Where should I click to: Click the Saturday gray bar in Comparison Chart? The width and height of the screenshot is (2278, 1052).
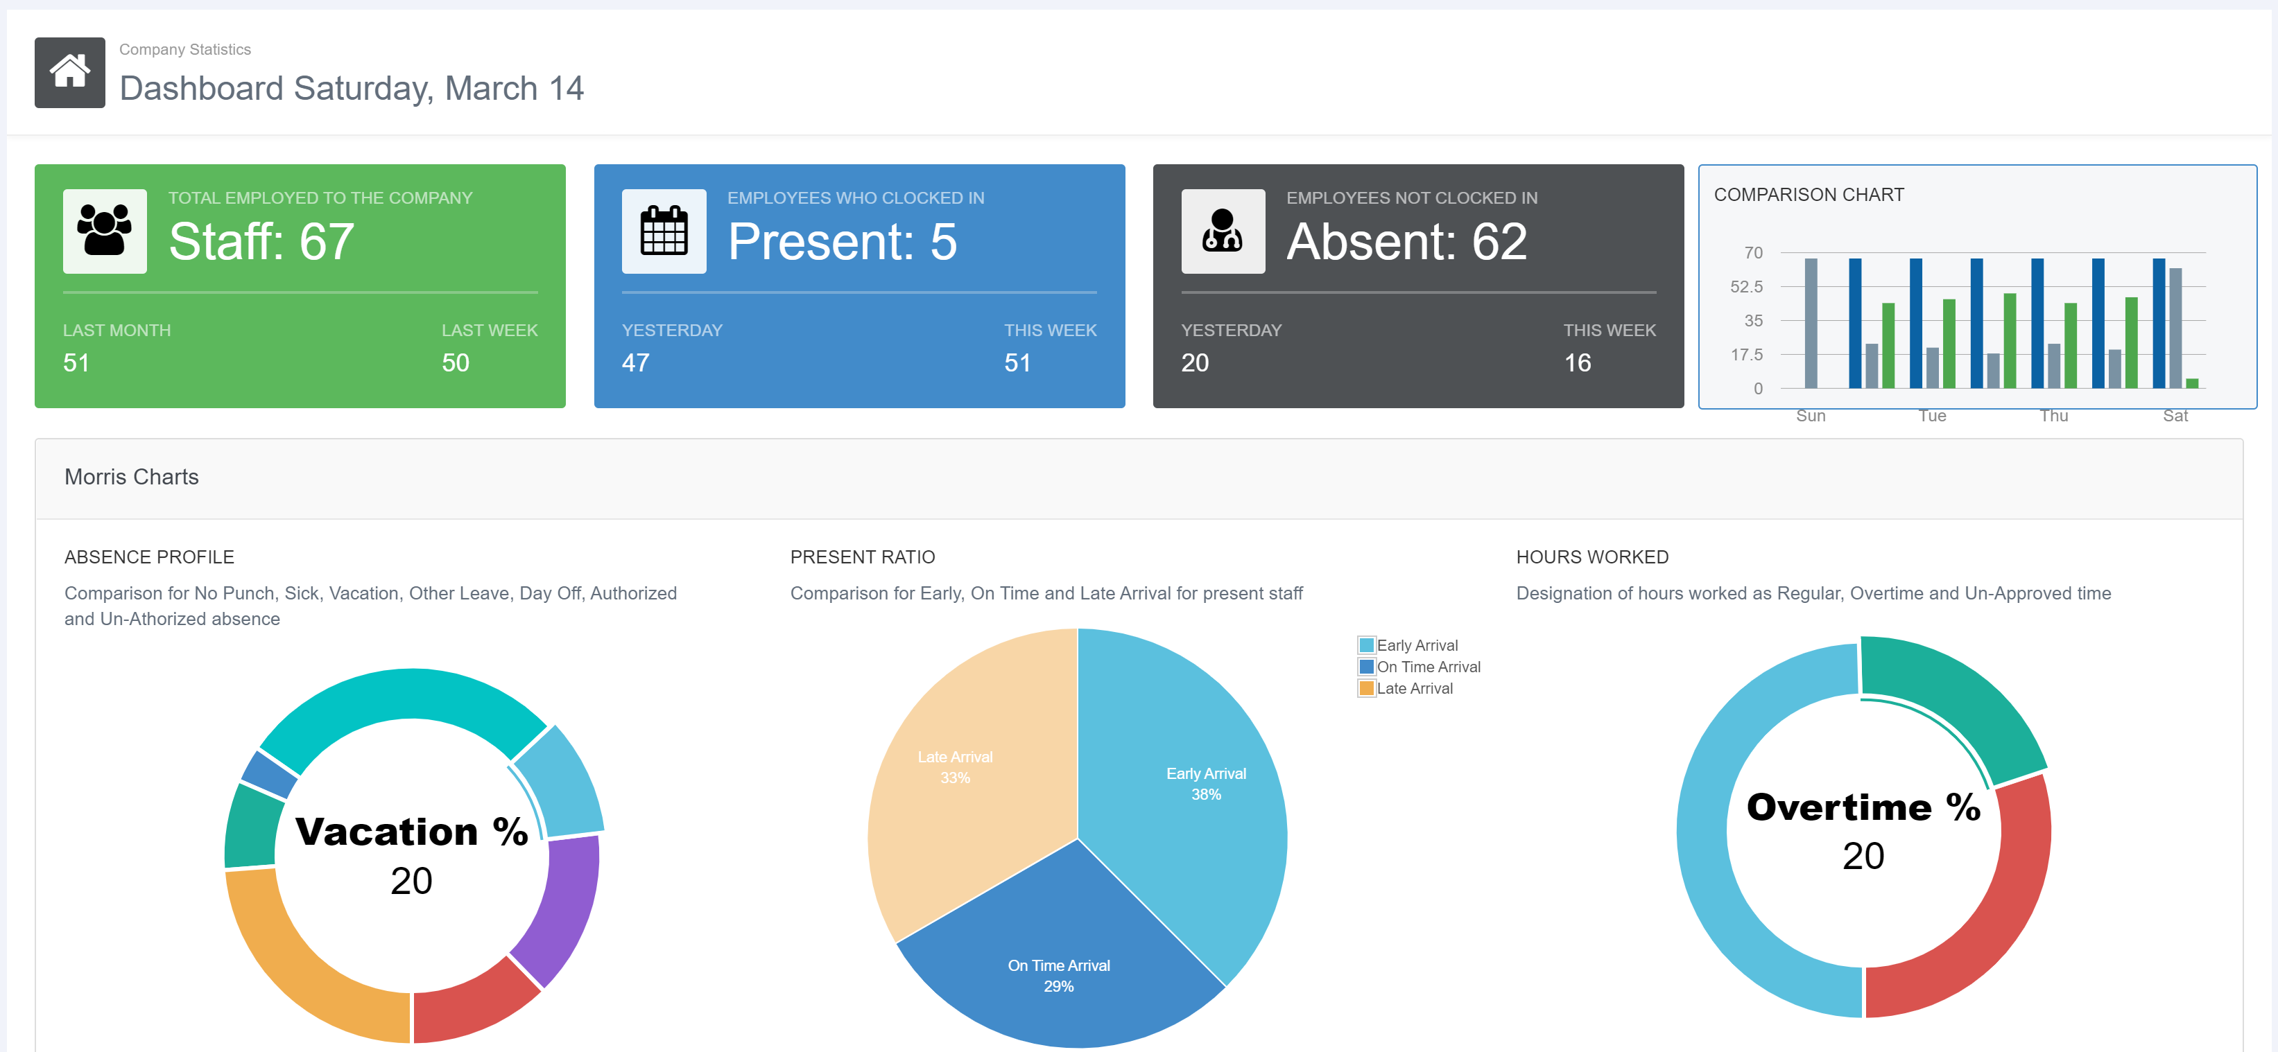pos(2175,327)
